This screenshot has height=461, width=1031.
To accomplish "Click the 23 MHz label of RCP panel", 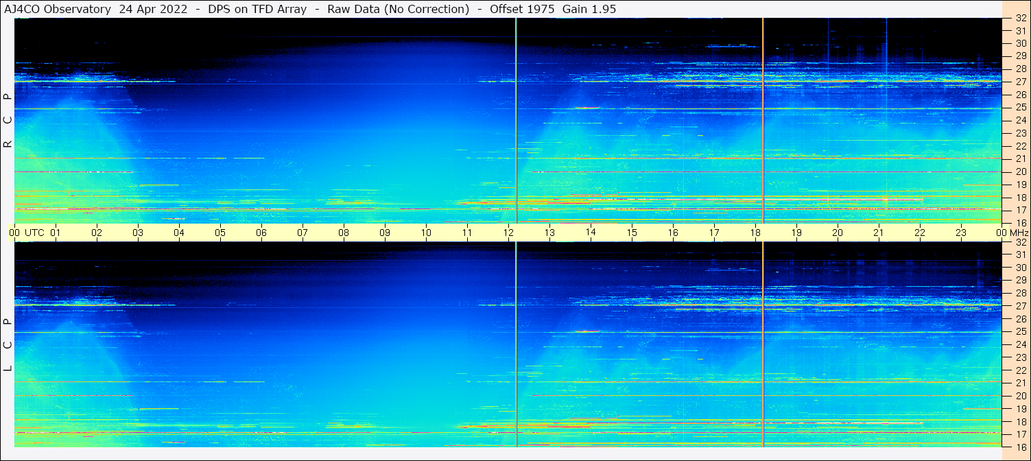I will (1021, 133).
